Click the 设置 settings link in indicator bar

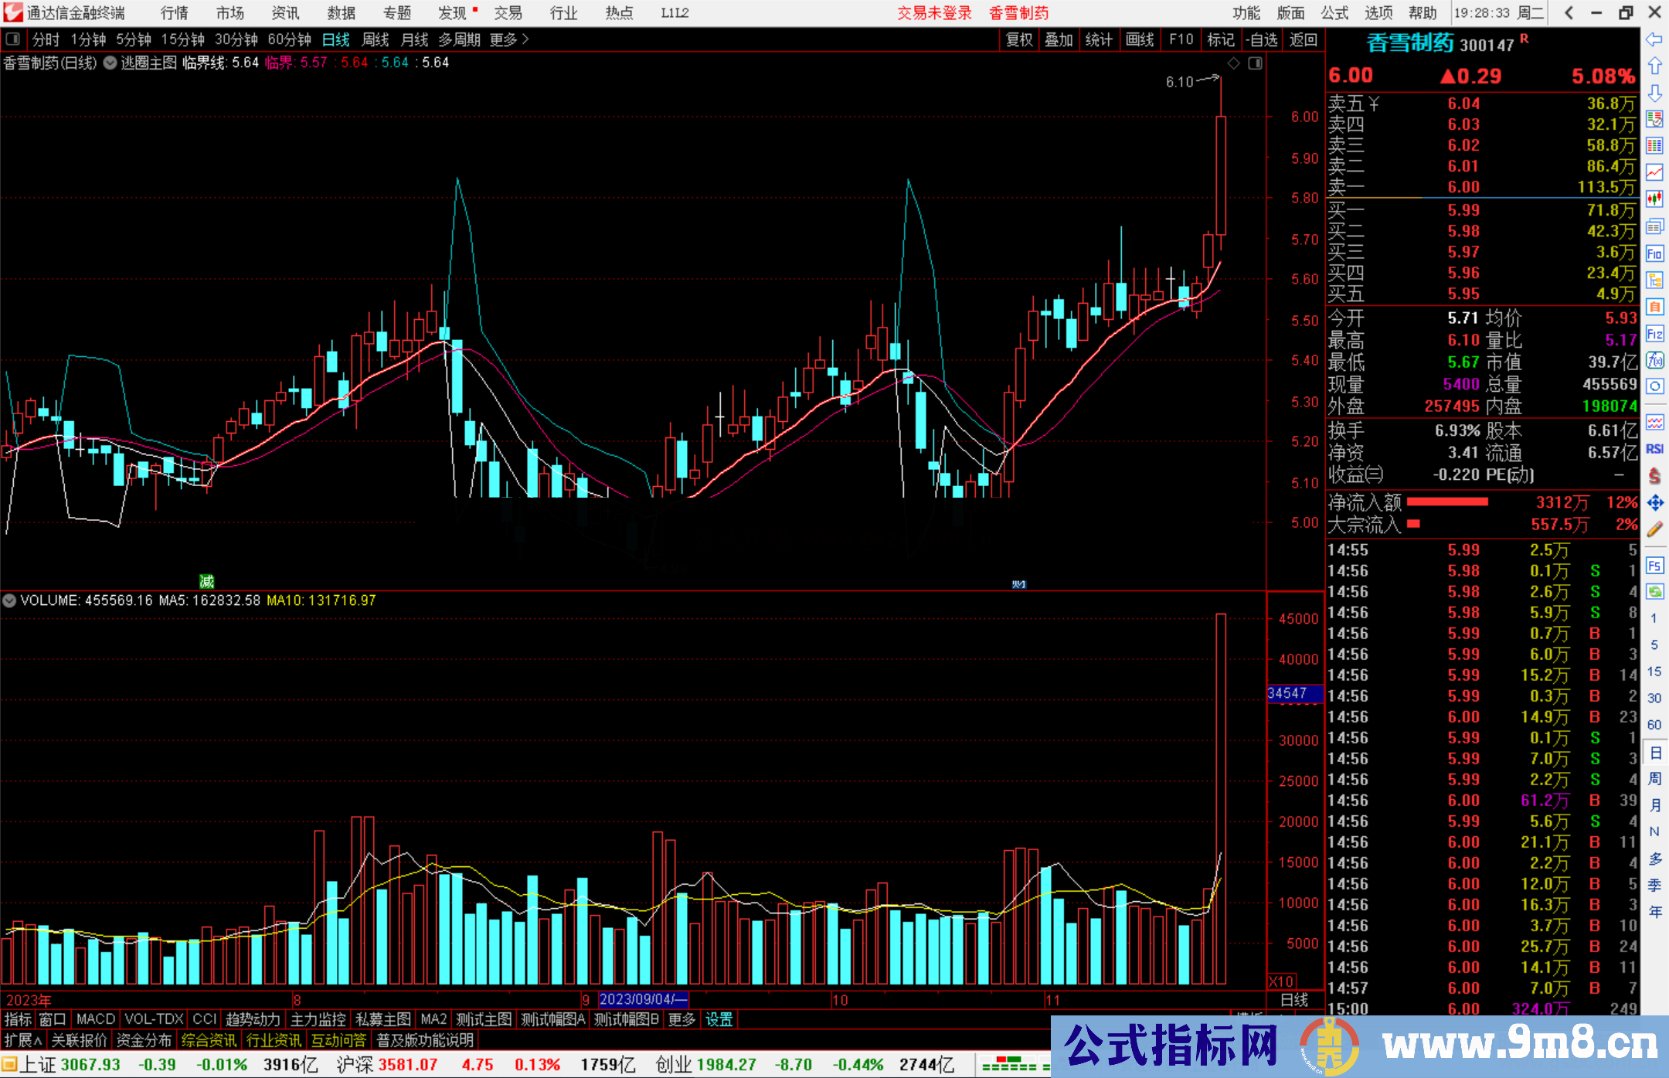[x=719, y=1019]
